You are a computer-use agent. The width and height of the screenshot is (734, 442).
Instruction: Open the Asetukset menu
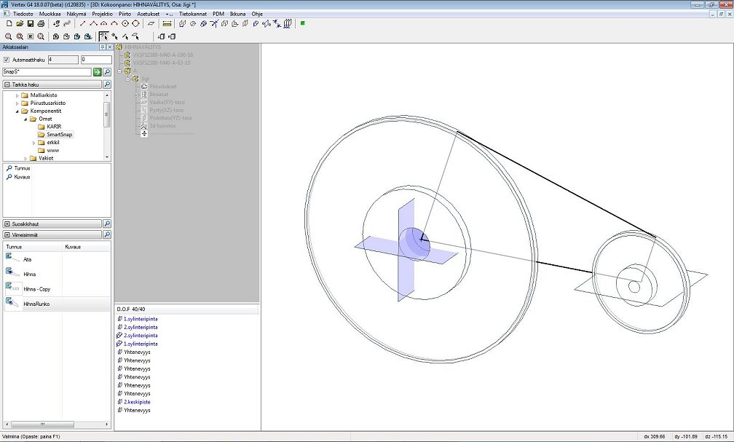148,14
